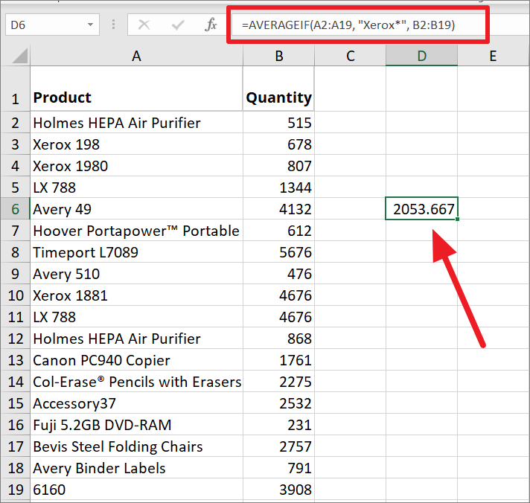
Task: Select the 'LX 788' cell in row 5
Action: pos(136,188)
